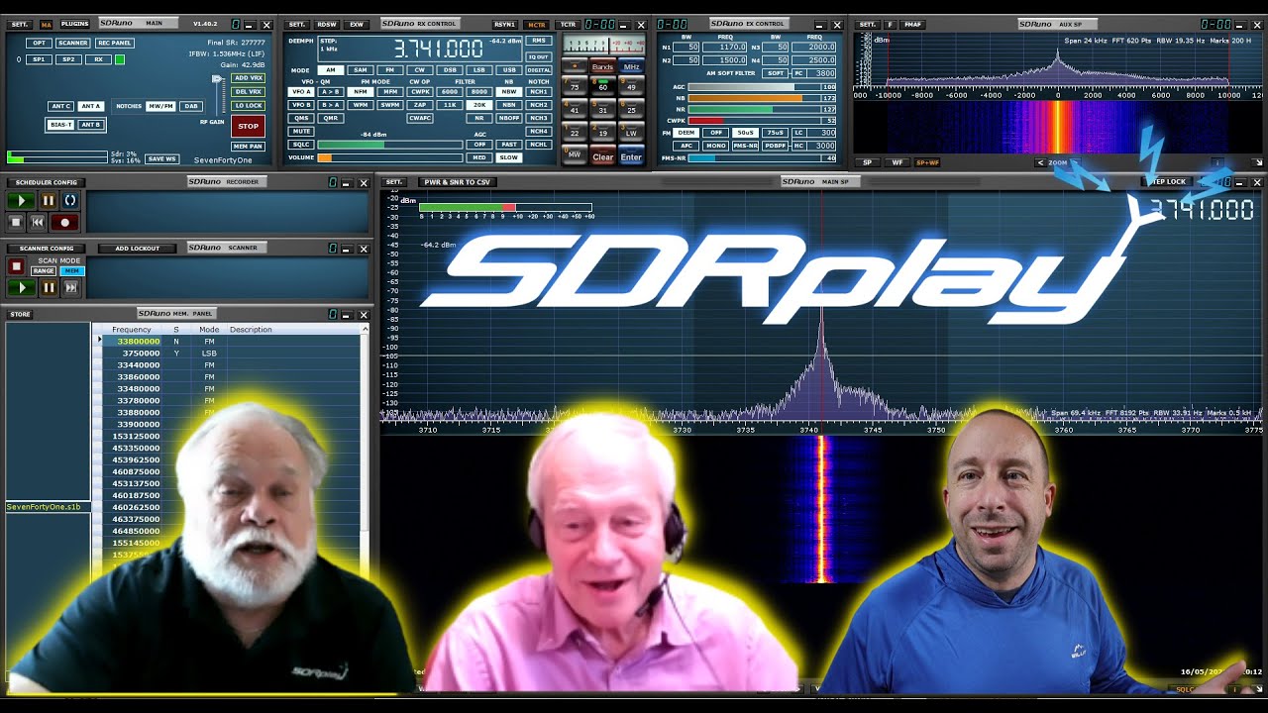Click zoom-out arrow in Aux SP window
The width and height of the screenshot is (1268, 713).
(x=1041, y=162)
